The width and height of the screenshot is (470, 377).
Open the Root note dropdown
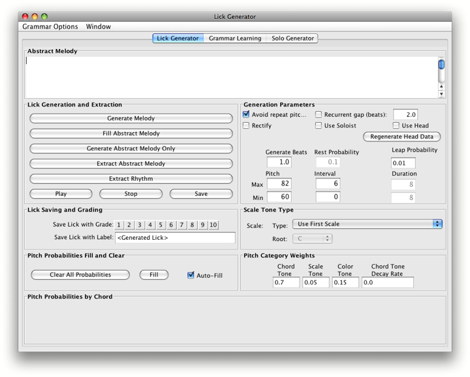tap(312, 238)
